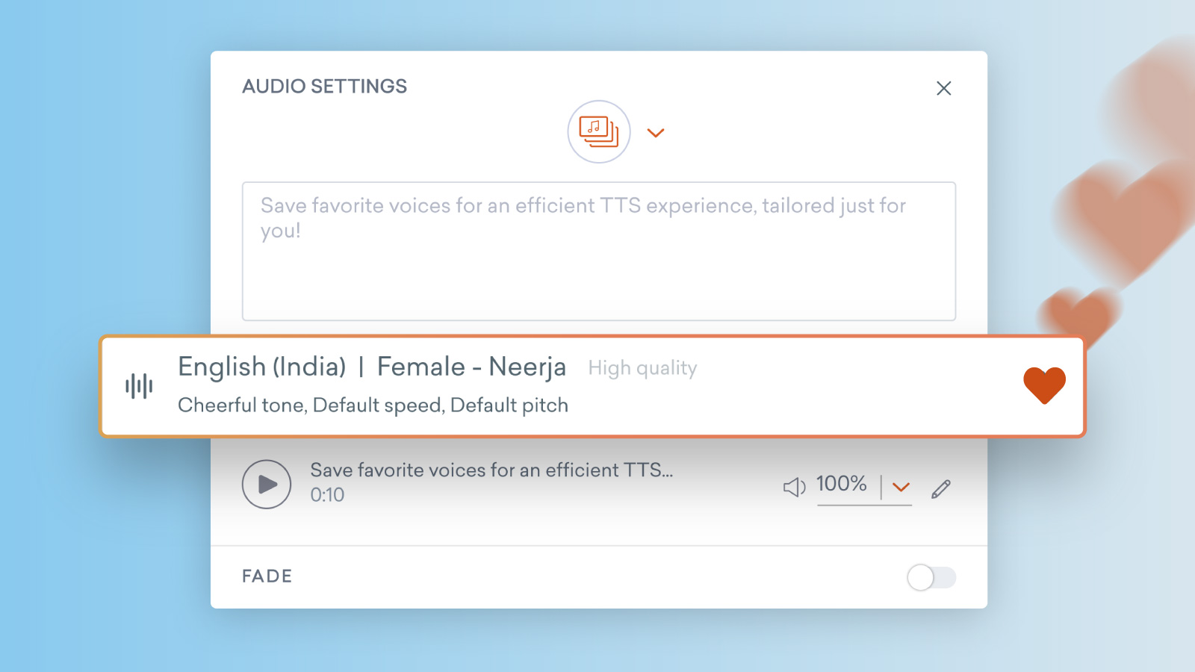The width and height of the screenshot is (1195, 672).
Task: Click the favorite voices text input area
Action: (x=597, y=250)
